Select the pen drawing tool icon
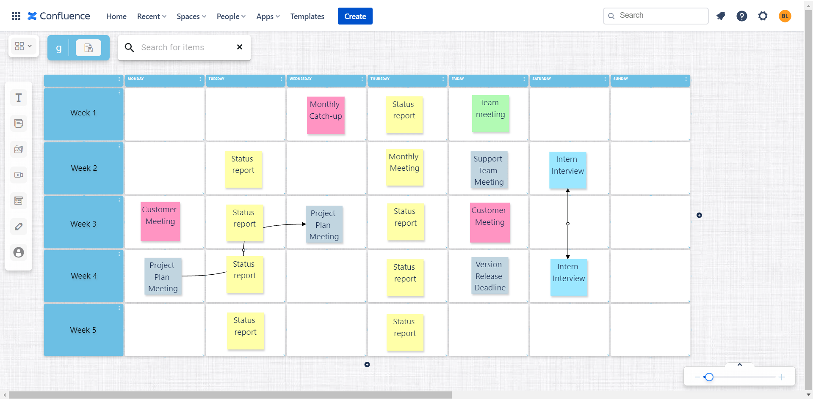 [x=19, y=227]
